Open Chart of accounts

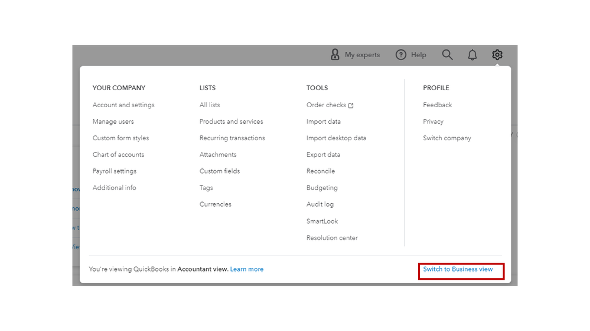(x=118, y=154)
